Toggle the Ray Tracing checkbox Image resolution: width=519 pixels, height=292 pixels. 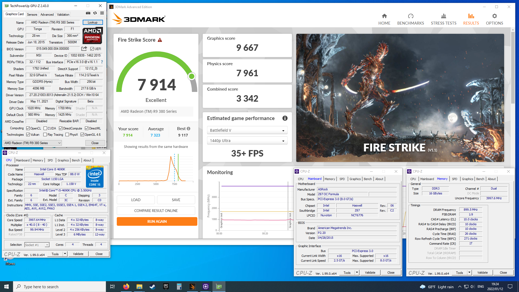[45, 135]
